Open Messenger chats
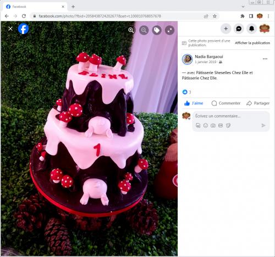This screenshot has height=257, width=275. point(239,29)
